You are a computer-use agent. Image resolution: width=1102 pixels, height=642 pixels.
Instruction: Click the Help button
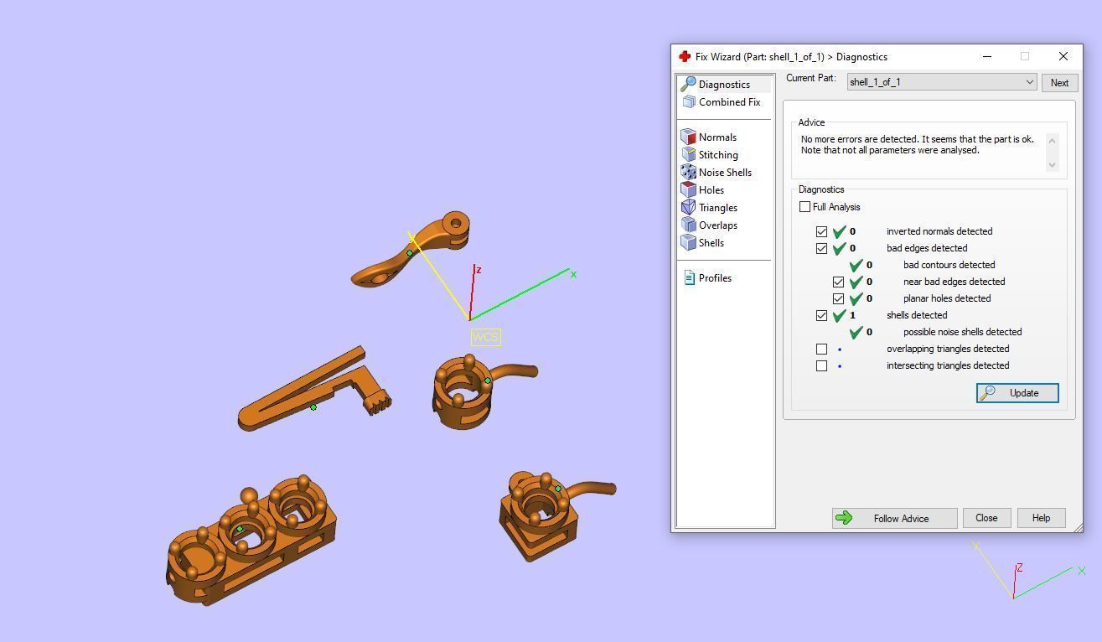pyautogui.click(x=1041, y=518)
